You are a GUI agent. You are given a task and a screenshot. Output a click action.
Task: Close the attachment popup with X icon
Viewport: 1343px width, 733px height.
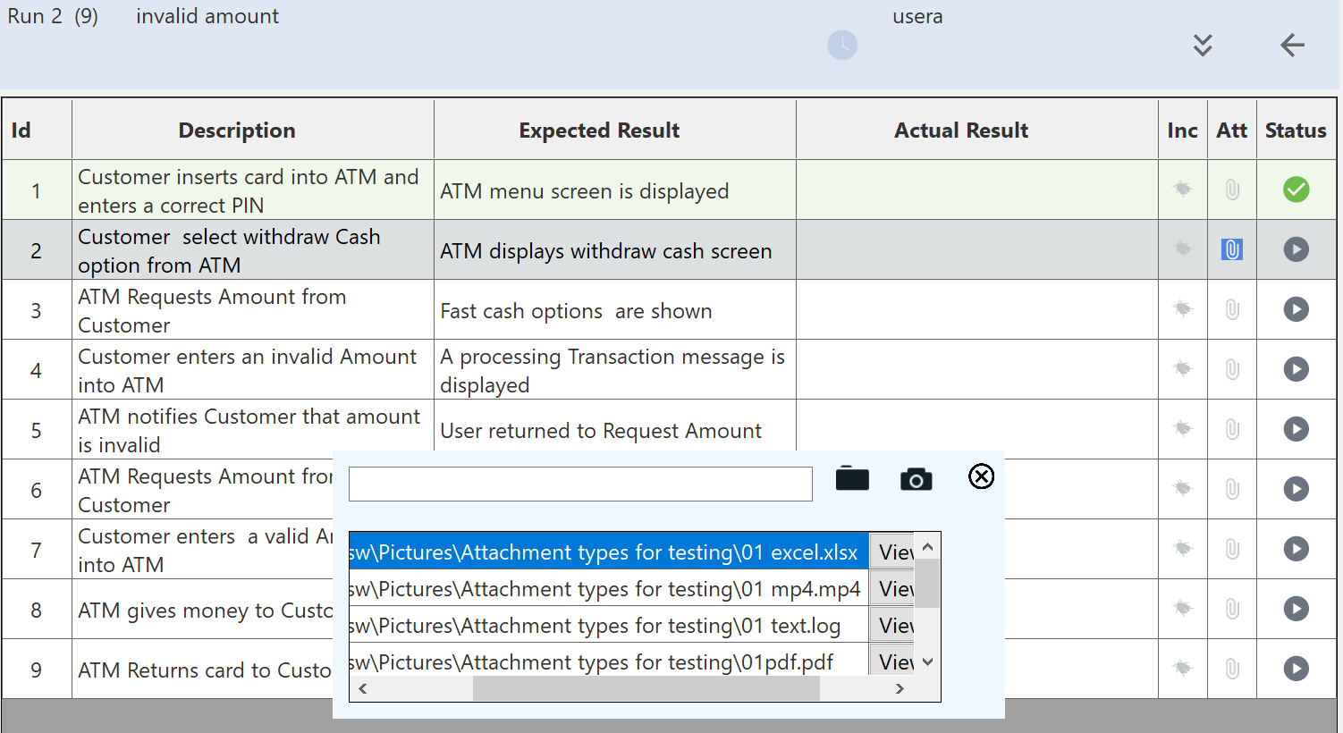[x=981, y=476]
